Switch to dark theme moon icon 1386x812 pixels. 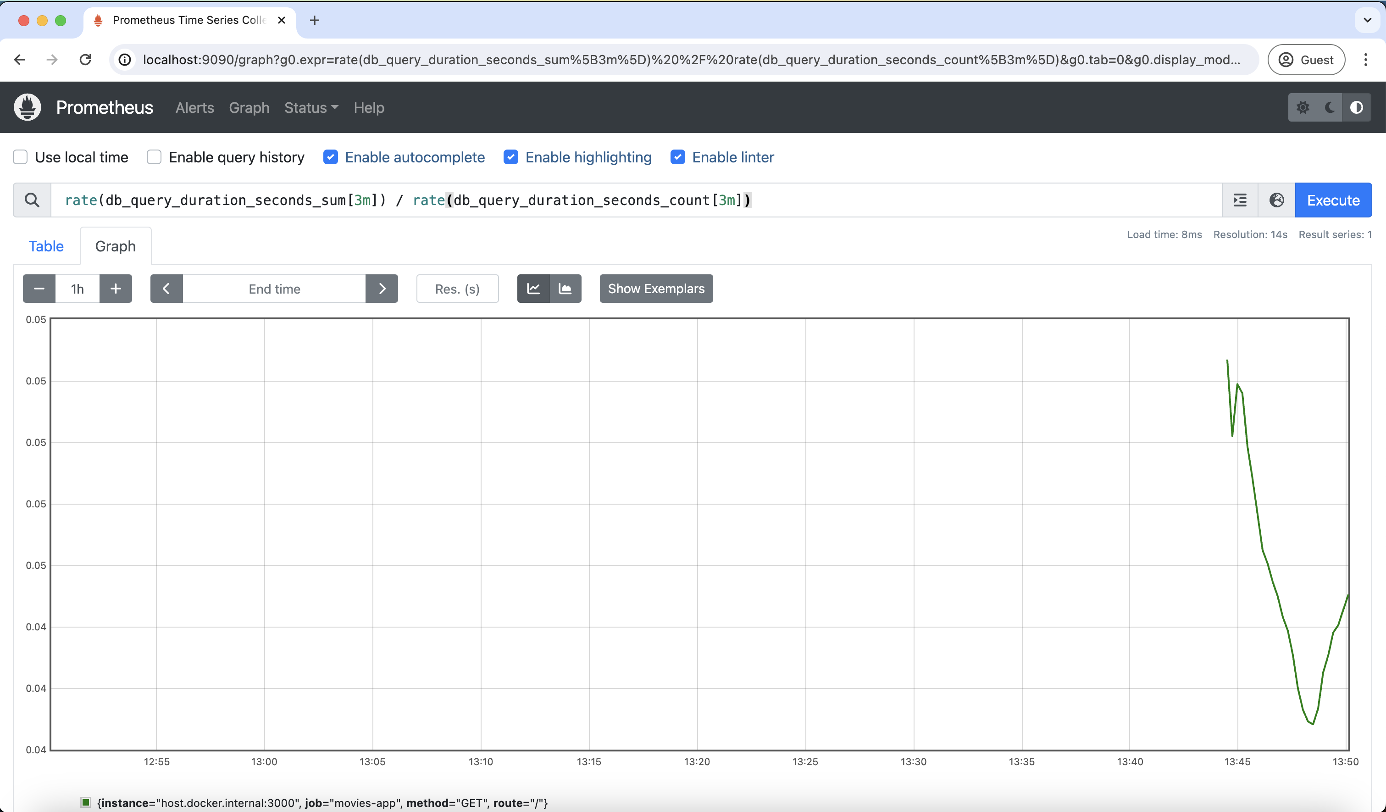click(x=1330, y=107)
